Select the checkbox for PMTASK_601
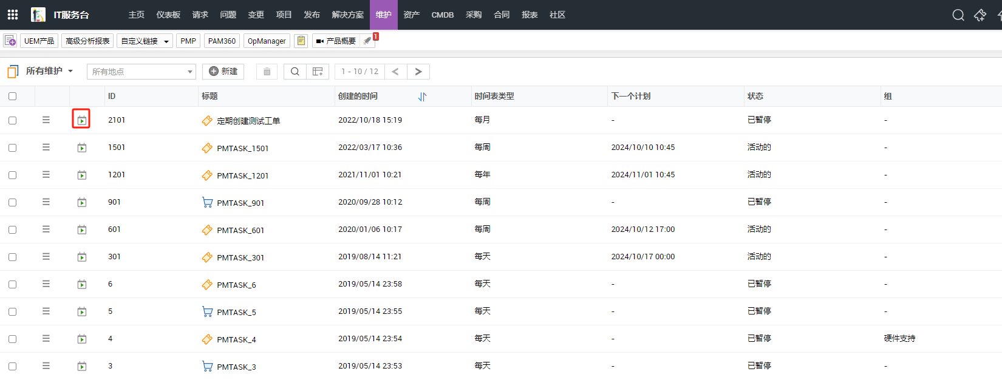This screenshot has width=1002, height=391. (x=13, y=229)
